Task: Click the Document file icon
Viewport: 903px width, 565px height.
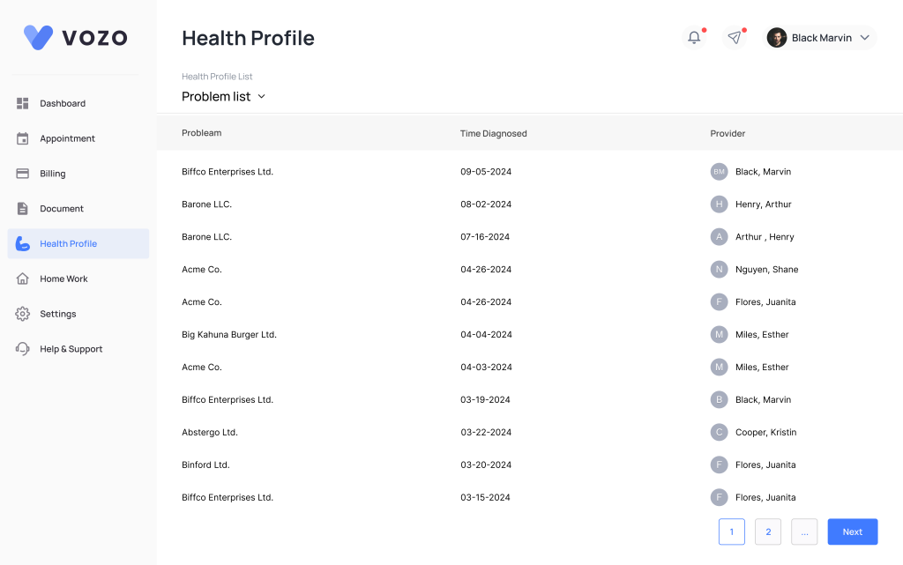Action: click(23, 209)
